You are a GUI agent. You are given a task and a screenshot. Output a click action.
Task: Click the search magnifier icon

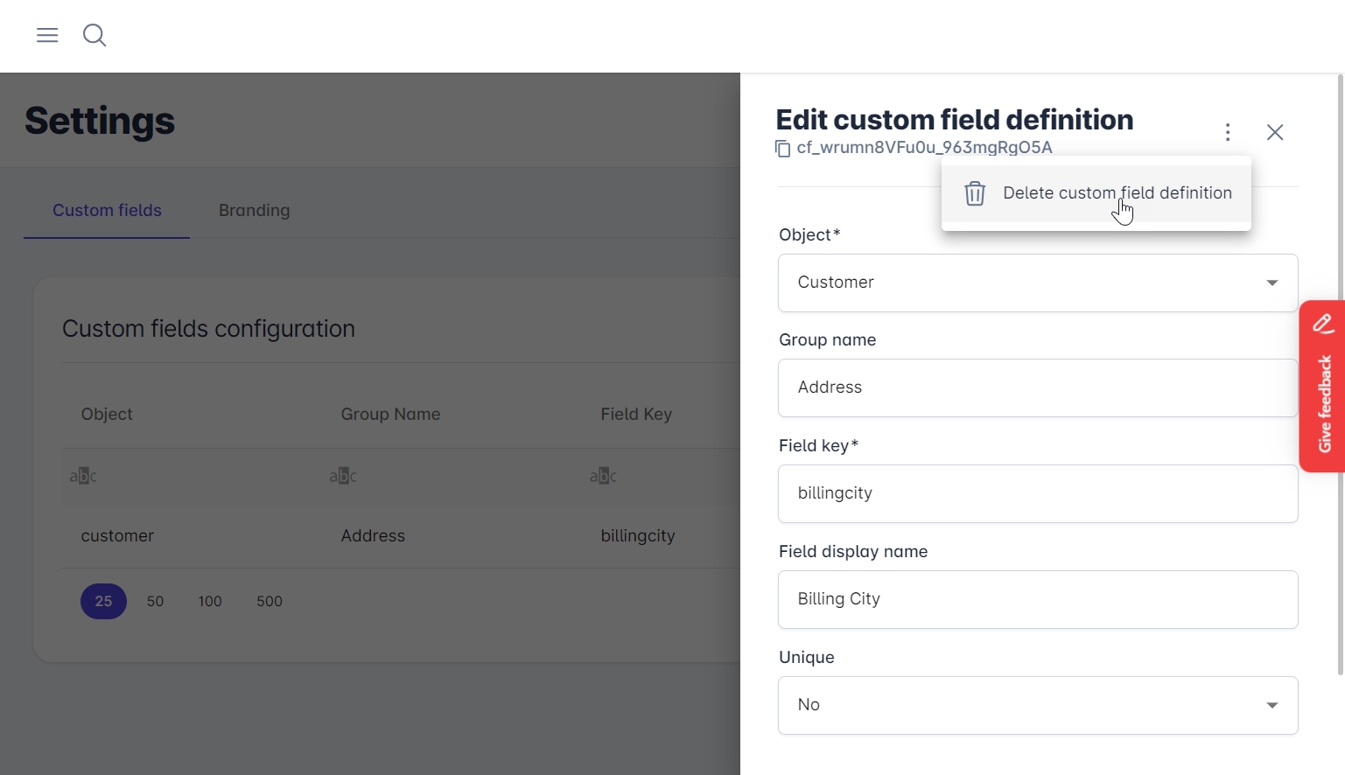(x=95, y=35)
